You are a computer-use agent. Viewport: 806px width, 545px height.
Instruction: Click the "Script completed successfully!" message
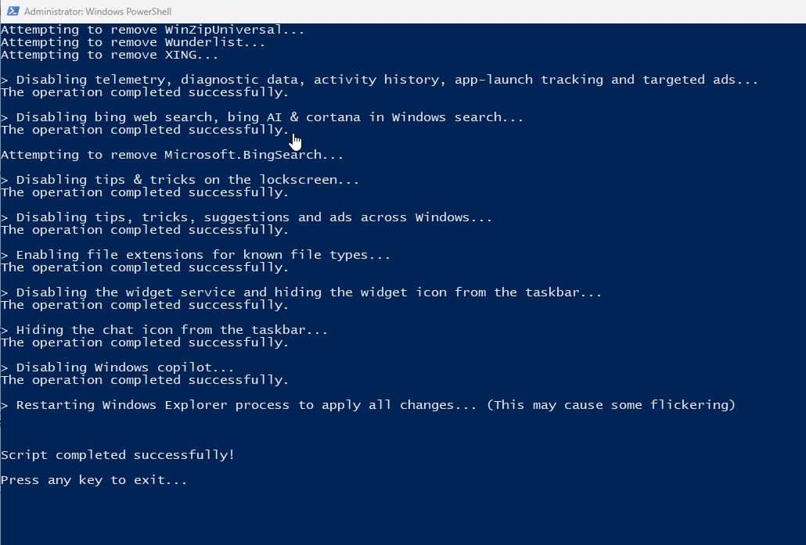(x=117, y=455)
